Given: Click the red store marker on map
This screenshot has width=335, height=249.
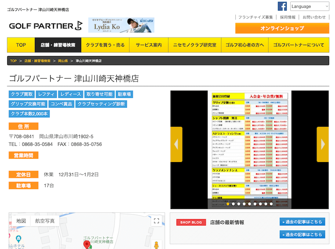Looking at the screenshot, I should (x=87, y=245).
